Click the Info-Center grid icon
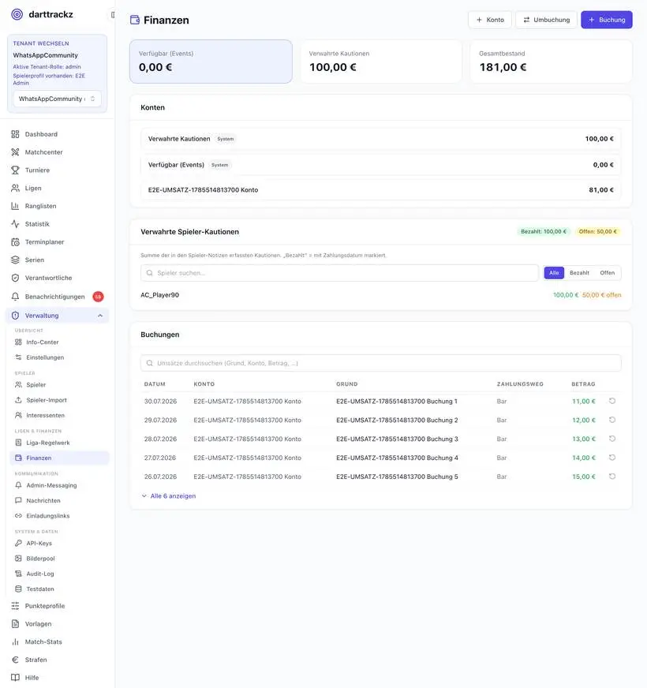This screenshot has height=688, width=647. coord(18,342)
